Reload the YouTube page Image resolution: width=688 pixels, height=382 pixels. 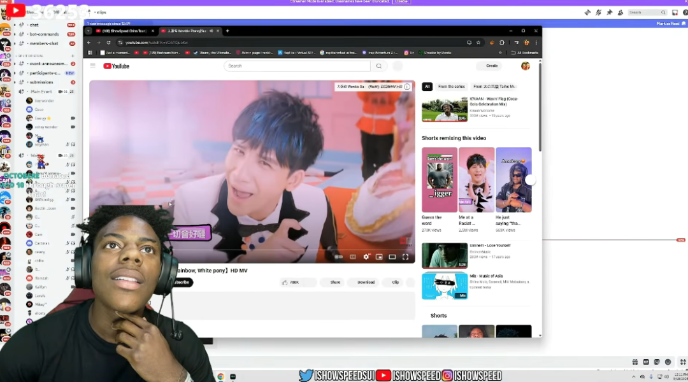point(108,43)
